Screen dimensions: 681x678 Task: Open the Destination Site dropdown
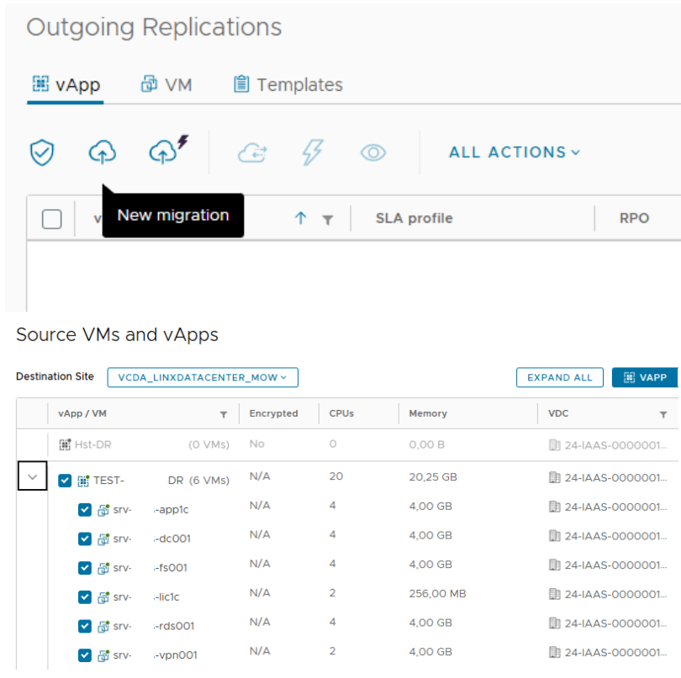click(203, 377)
